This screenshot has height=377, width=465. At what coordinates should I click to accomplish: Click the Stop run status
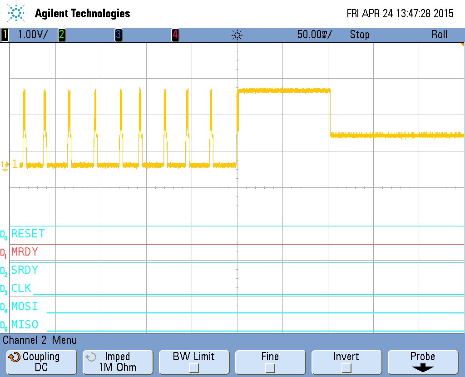(360, 35)
